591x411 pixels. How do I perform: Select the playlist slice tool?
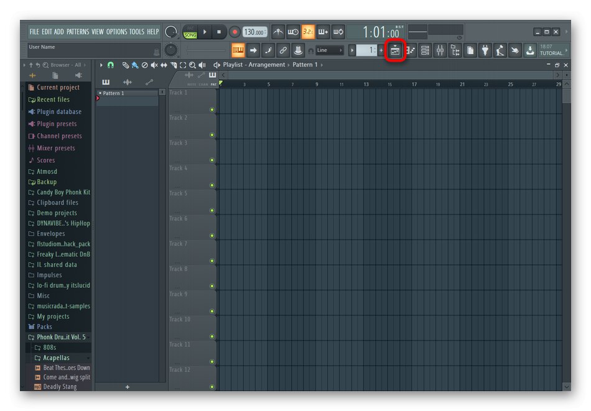click(174, 65)
